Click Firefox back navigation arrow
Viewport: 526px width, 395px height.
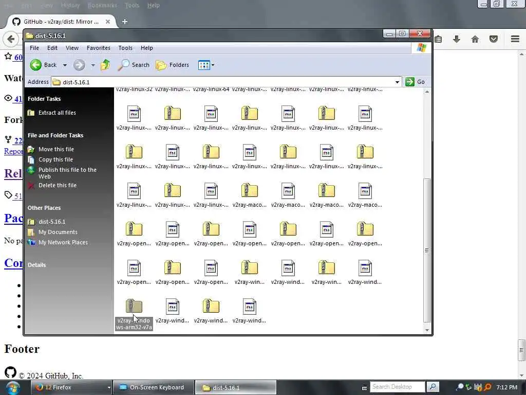(x=11, y=39)
